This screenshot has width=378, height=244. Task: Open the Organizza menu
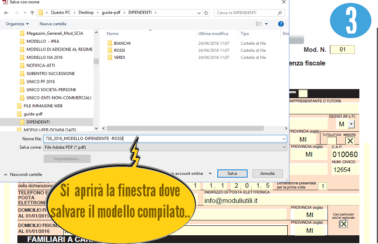pos(17,24)
